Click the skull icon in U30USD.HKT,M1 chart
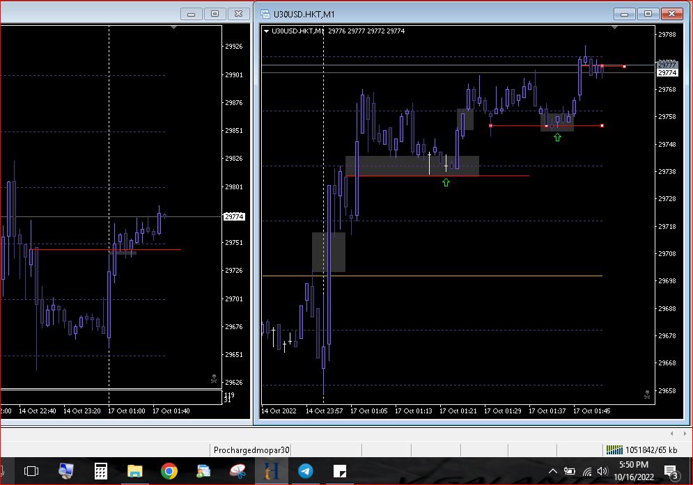693x485 pixels. coord(647,394)
